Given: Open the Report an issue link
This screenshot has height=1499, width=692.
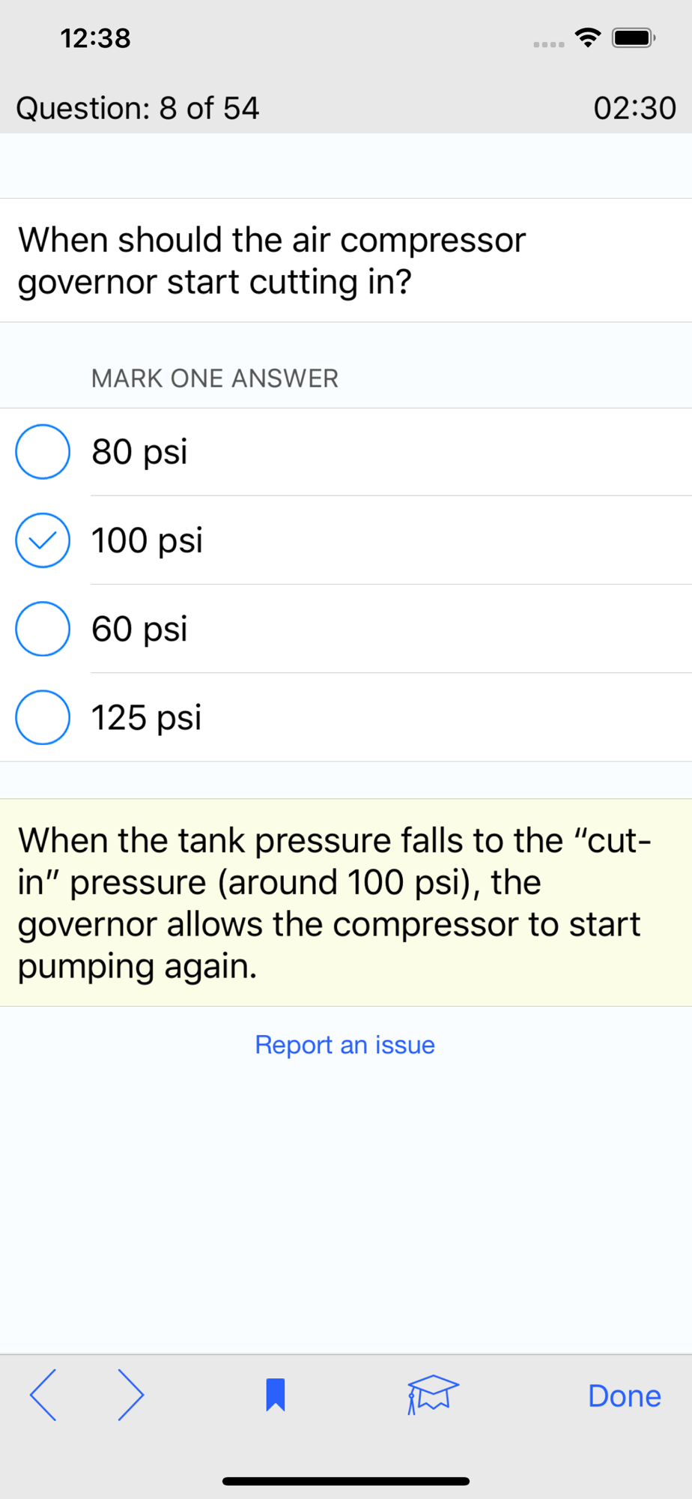Looking at the screenshot, I should tap(345, 1045).
